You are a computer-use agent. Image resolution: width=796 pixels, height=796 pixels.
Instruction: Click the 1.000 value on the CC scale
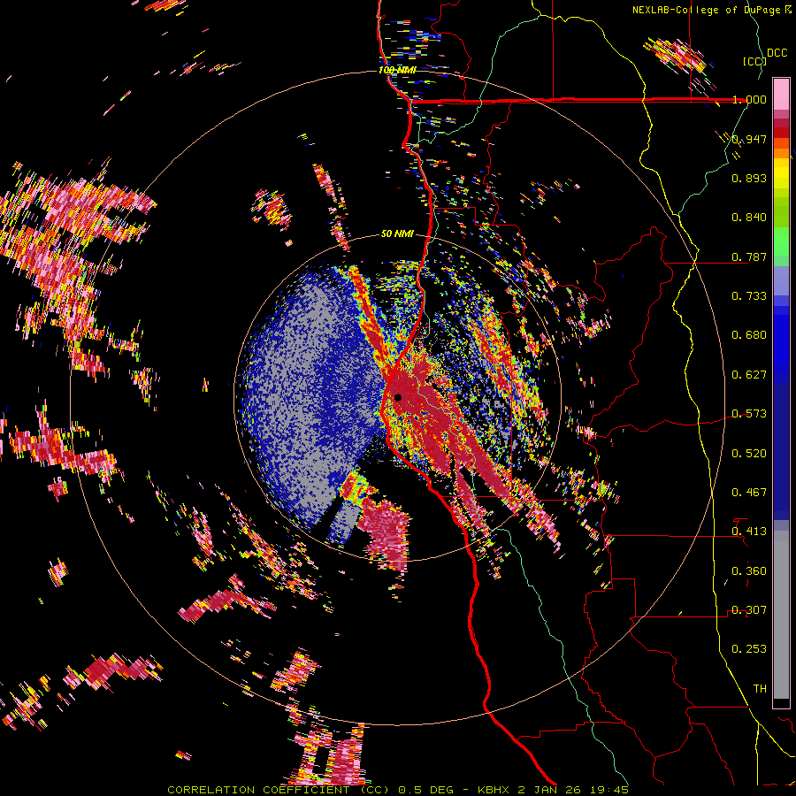(749, 99)
